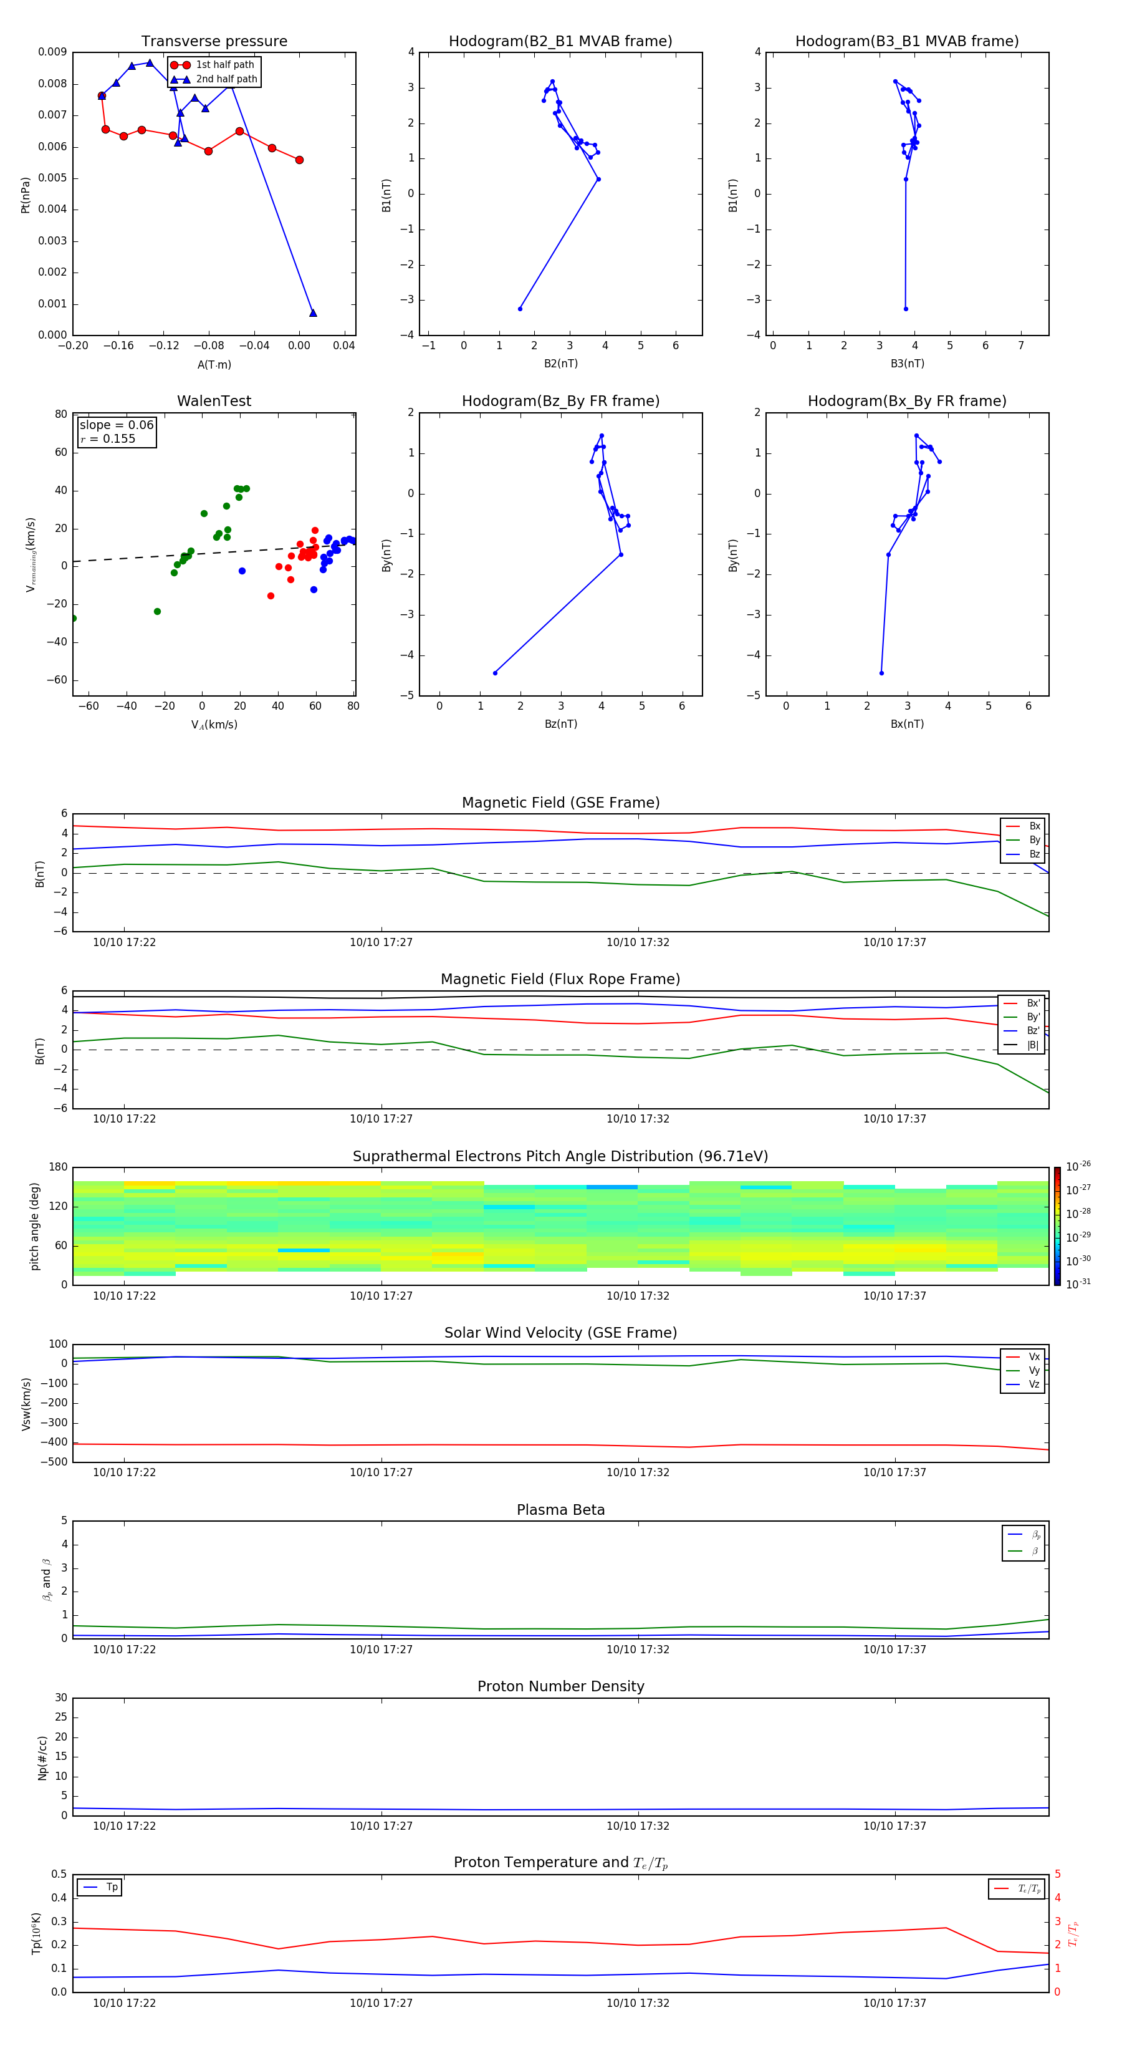Select the Vy legend entry
The height and width of the screenshot is (2058, 1122).
[x=1023, y=1370]
